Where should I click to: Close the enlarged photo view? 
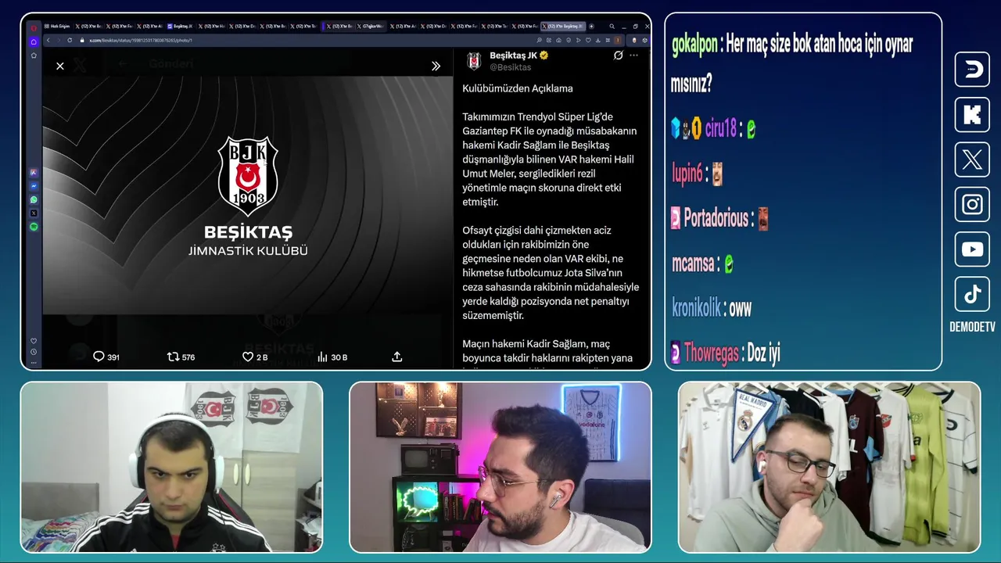tap(60, 66)
